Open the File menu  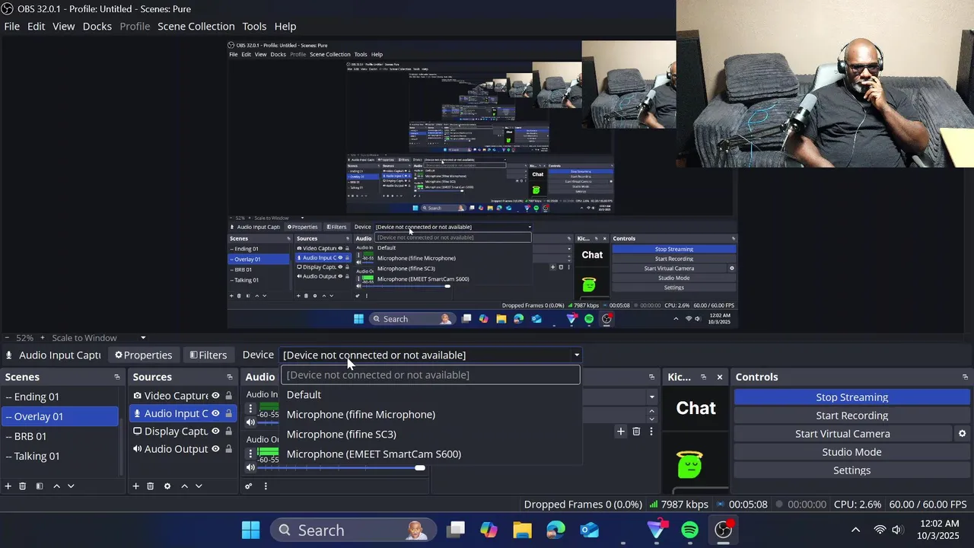coord(11,26)
